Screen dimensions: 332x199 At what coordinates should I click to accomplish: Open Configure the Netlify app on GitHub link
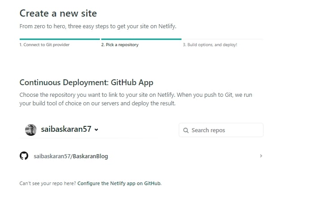[x=119, y=183]
